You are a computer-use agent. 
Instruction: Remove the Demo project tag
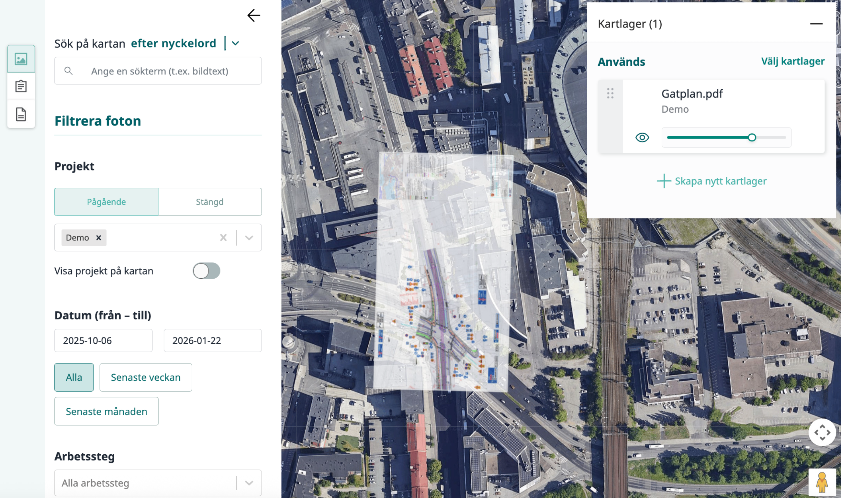[x=98, y=238]
